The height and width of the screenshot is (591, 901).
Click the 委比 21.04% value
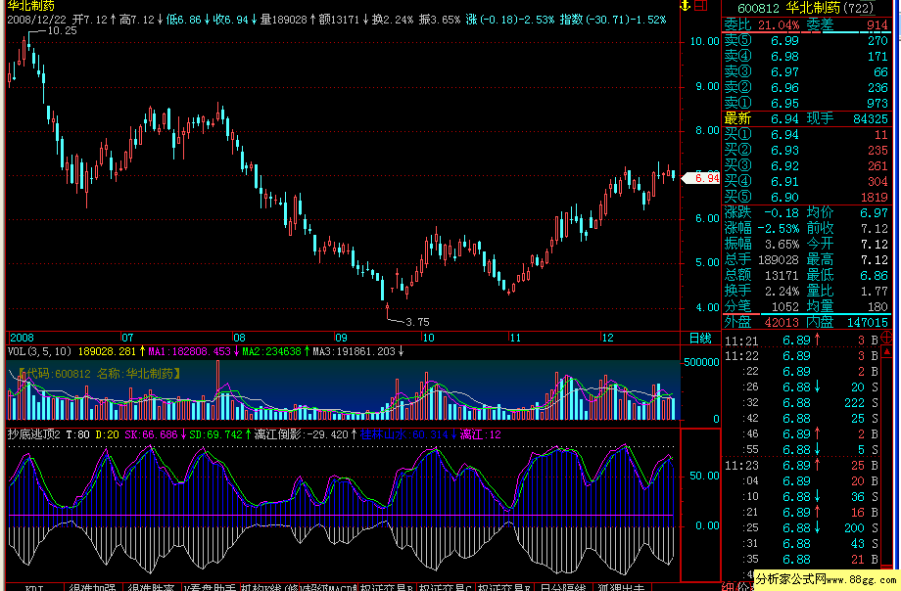[778, 24]
